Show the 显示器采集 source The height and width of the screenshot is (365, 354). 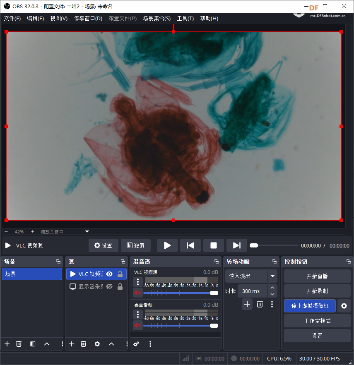coord(109,286)
